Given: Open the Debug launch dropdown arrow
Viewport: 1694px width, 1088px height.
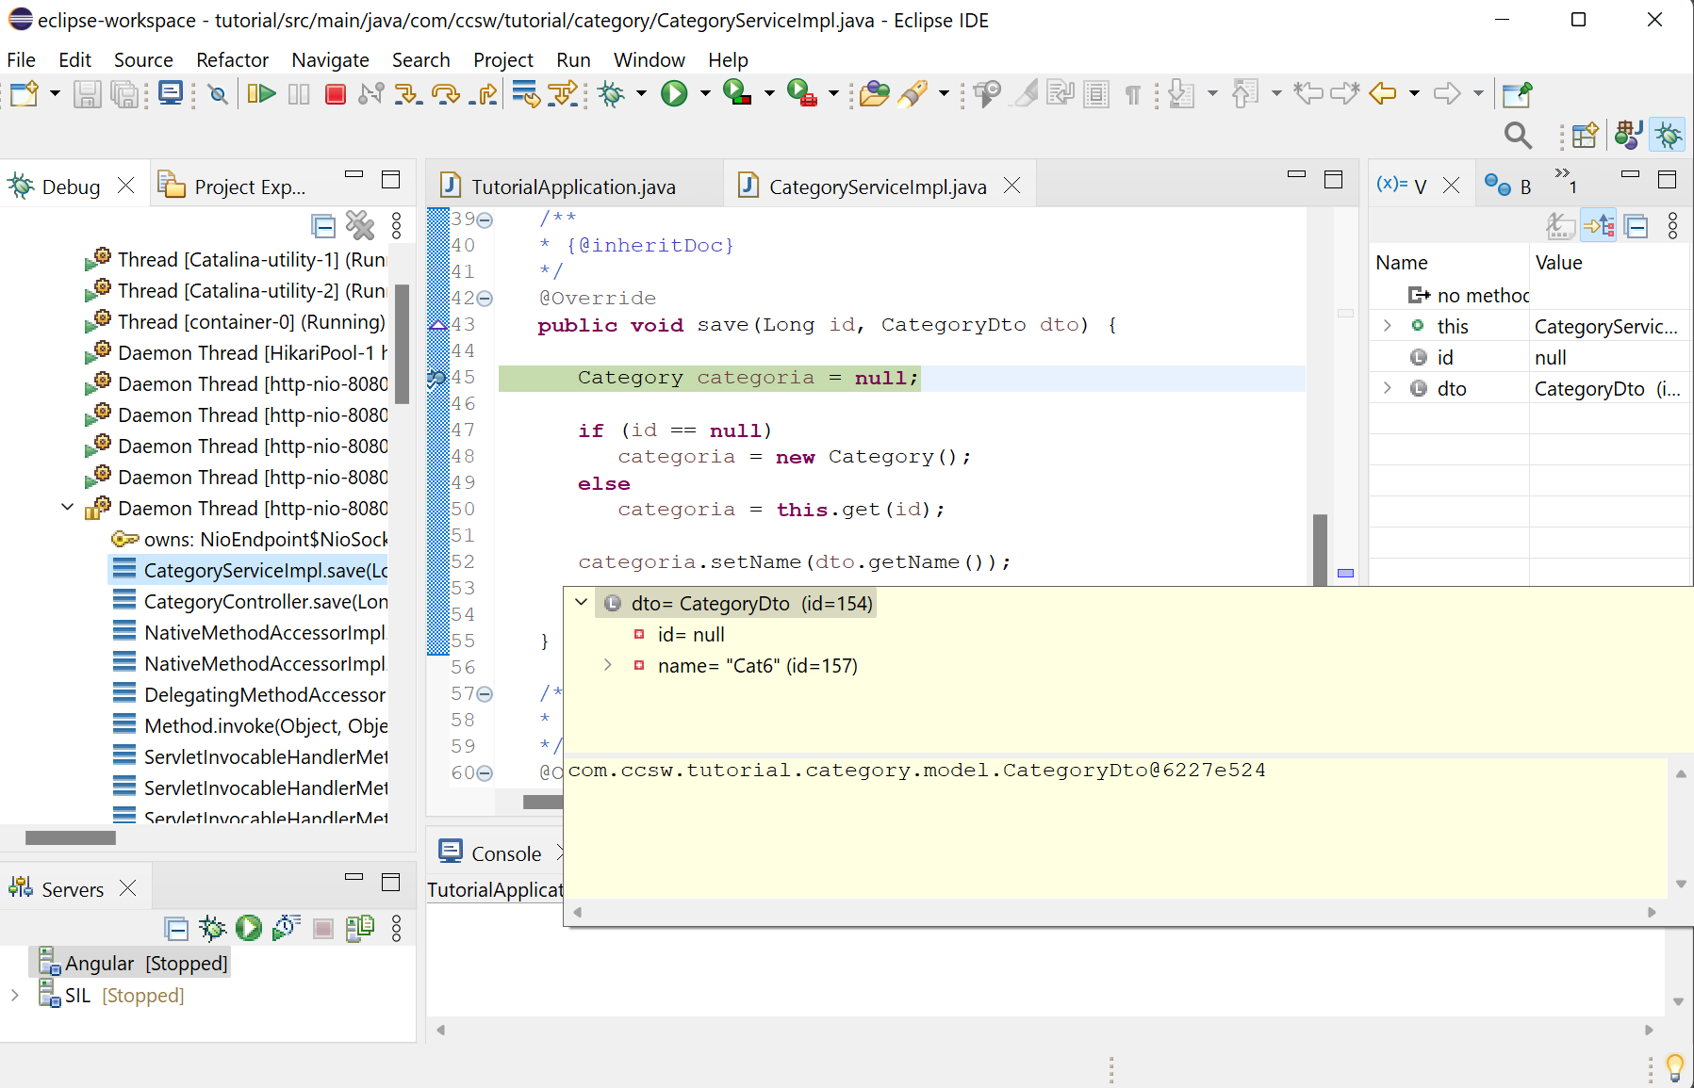Looking at the screenshot, I should [641, 93].
